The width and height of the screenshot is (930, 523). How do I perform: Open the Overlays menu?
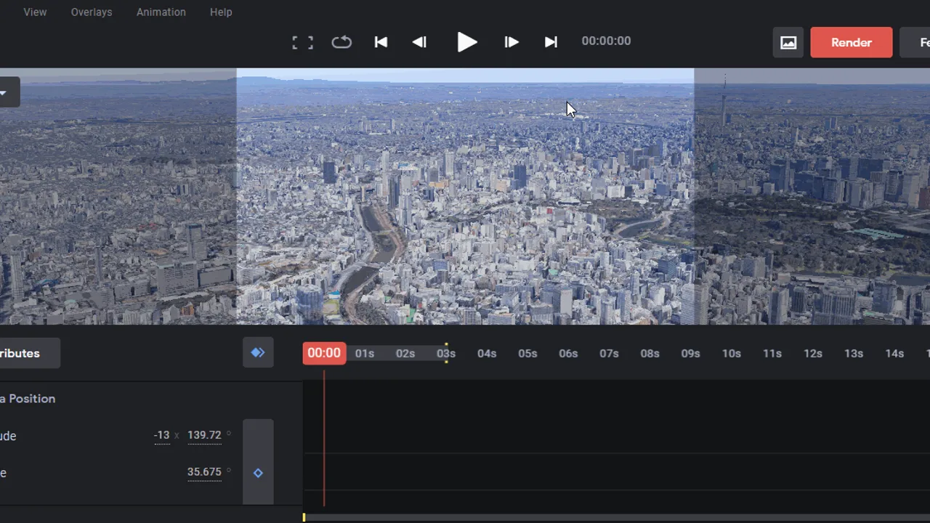pos(92,12)
